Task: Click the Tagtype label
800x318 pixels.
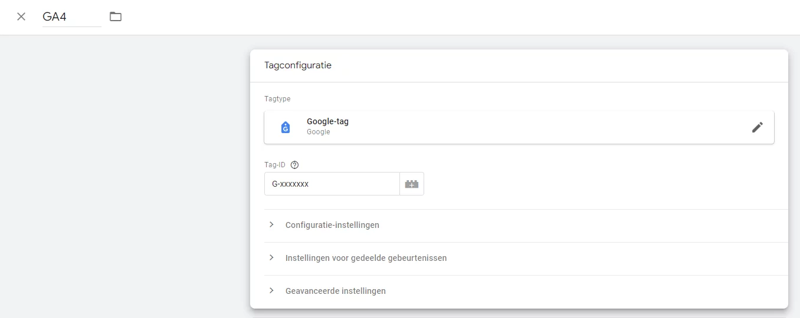Action: 277,99
